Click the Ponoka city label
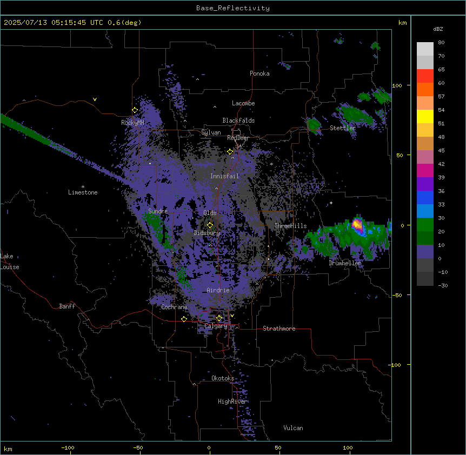This screenshot has width=466, height=455. pyautogui.click(x=259, y=73)
